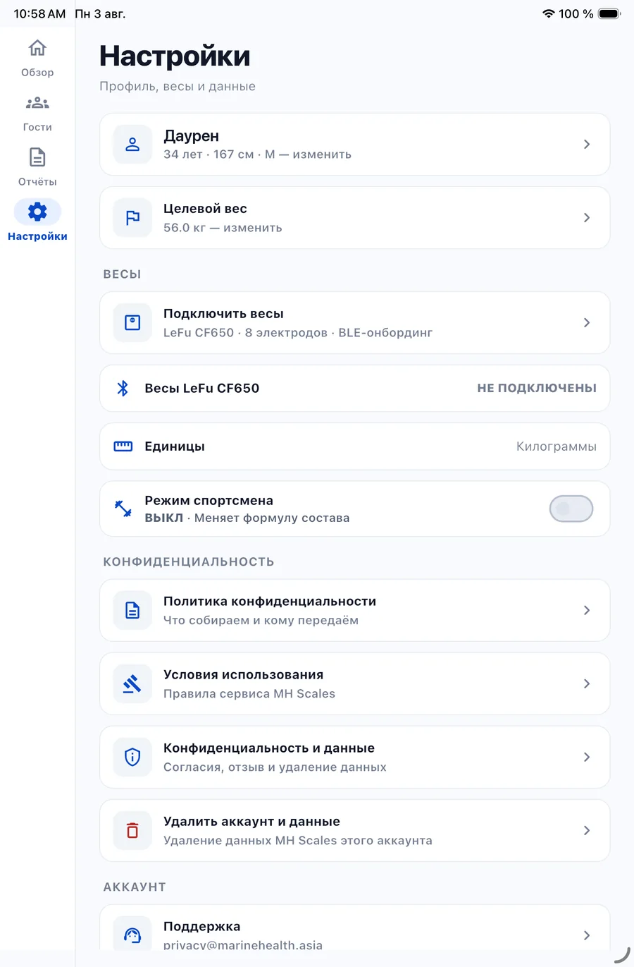634x967 pixels.
Task: Tap the text 34 лет · 167 см · М — изменить
Action: pos(257,154)
